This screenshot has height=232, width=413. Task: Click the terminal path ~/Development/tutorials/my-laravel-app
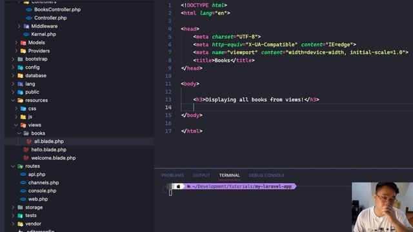(x=242, y=186)
